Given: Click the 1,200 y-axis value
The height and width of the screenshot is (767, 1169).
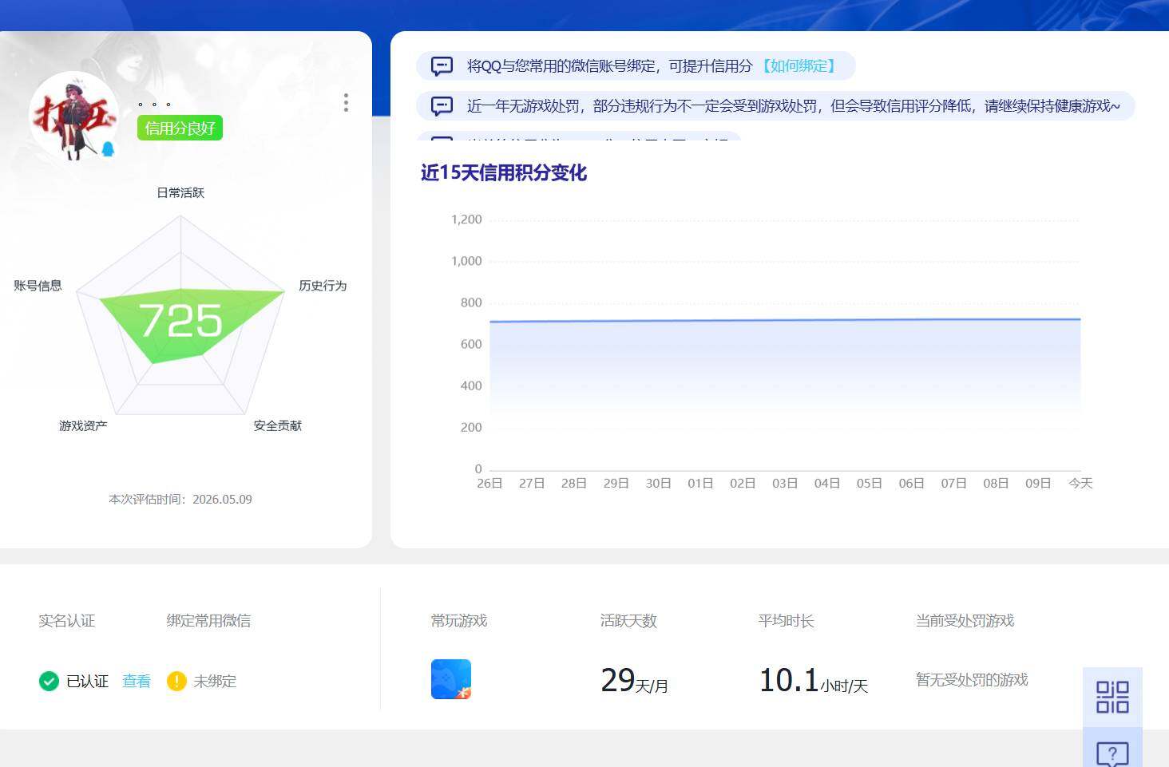Looking at the screenshot, I should click(466, 219).
